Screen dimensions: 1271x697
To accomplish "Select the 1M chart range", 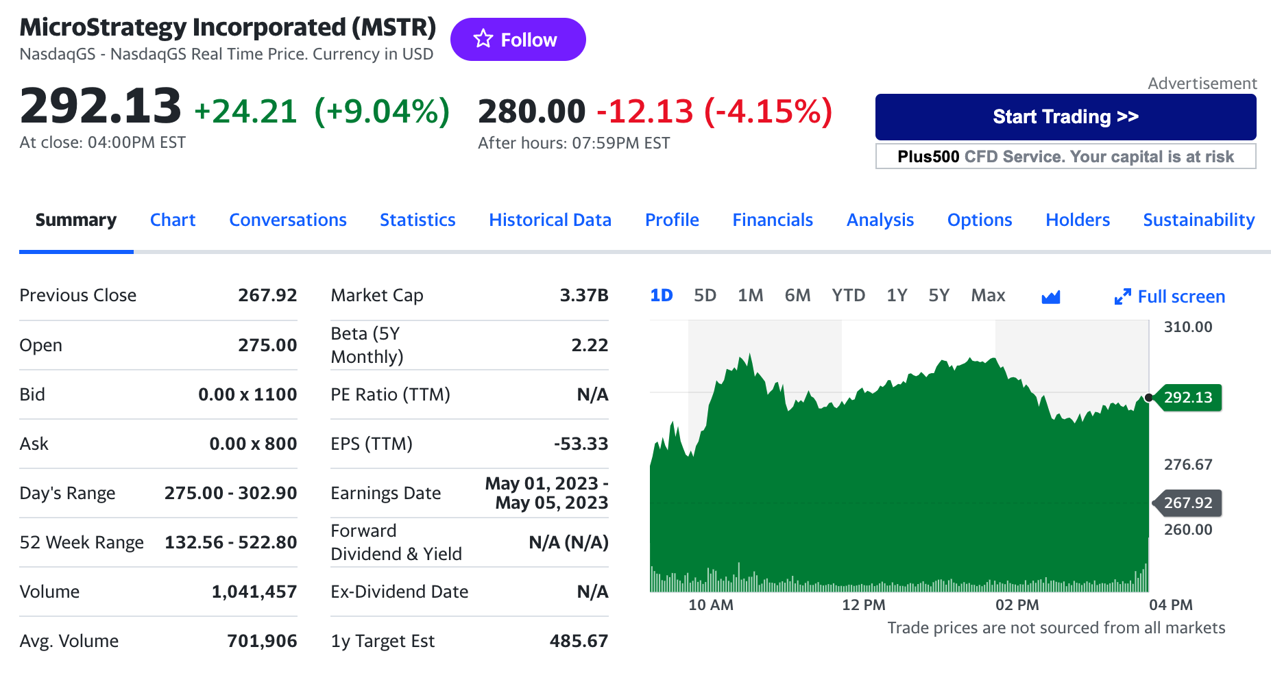I will pyautogui.click(x=750, y=295).
